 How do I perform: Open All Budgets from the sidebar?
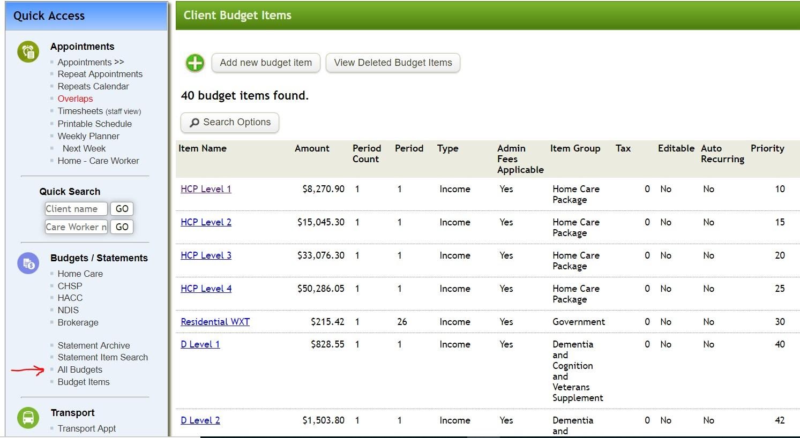point(80,369)
